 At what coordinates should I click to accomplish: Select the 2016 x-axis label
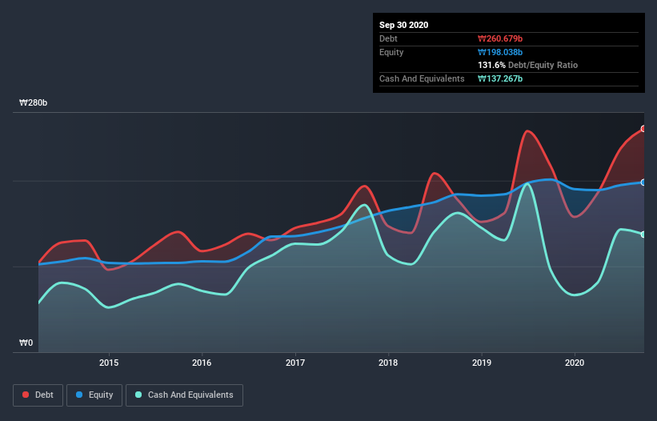click(202, 363)
